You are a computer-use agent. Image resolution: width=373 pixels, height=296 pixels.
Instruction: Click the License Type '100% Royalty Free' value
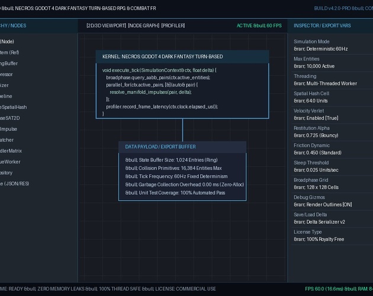(319, 239)
